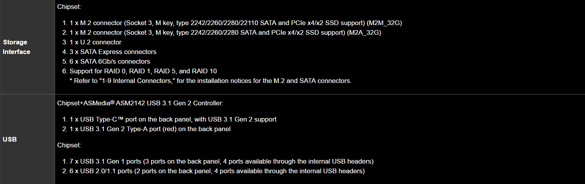Screen dimensions: 585x184
Task: Click the 1 x U.2 connector entry
Action: (95, 42)
